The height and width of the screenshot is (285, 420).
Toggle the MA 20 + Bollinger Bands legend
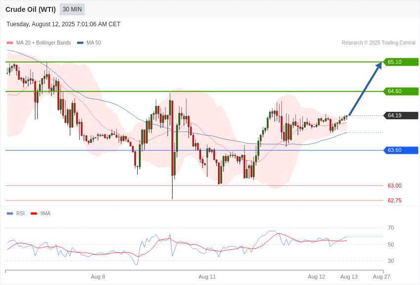pyautogui.click(x=39, y=43)
